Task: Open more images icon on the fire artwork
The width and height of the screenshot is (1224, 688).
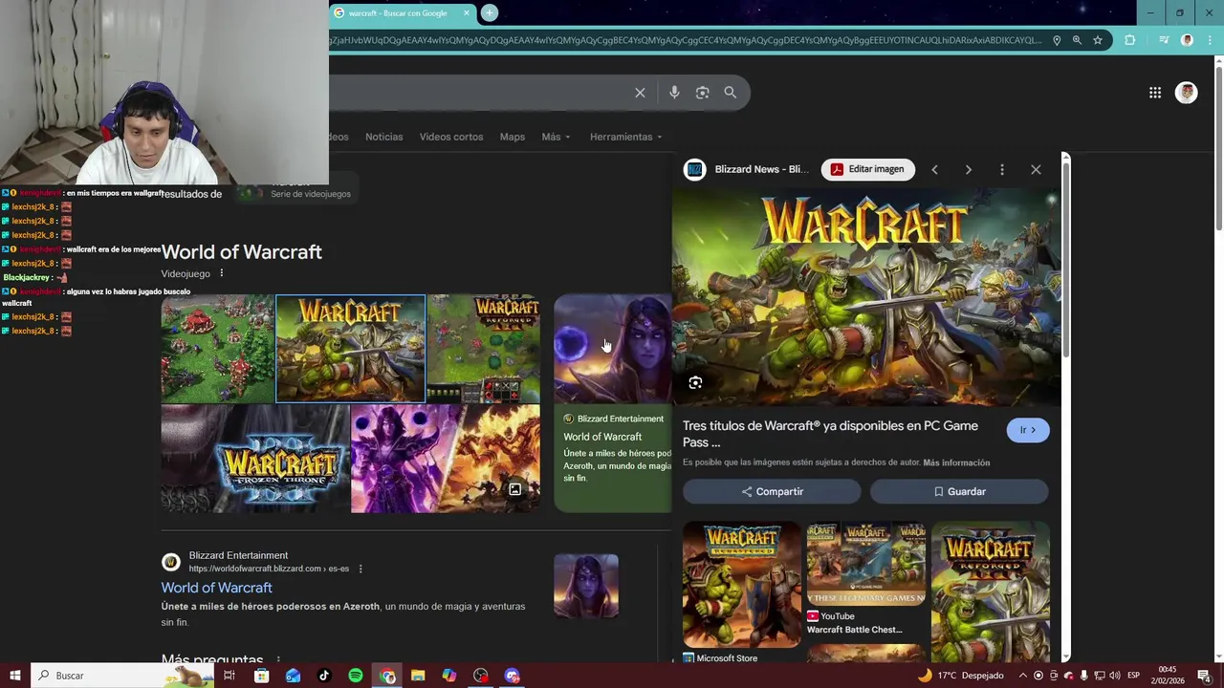Action: point(514,489)
